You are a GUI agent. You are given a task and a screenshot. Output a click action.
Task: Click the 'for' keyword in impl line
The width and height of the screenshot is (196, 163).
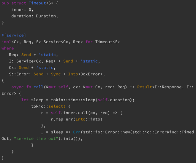pos(89,42)
